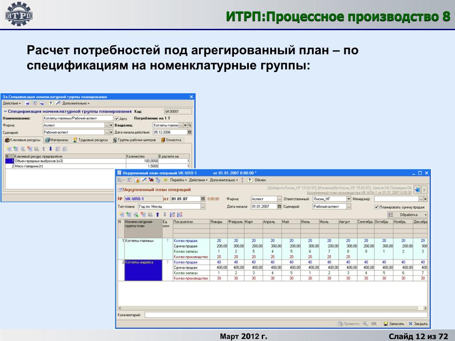Image resolution: width=455 pixels, height=341 pixels.
Task: Switch to the Материалы tab
Action: pyautogui.click(x=57, y=140)
